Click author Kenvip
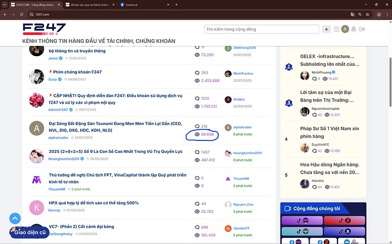 click(54, 210)
